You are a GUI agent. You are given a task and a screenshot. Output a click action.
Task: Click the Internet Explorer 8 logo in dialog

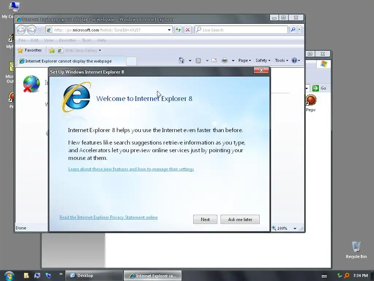pyautogui.click(x=76, y=97)
